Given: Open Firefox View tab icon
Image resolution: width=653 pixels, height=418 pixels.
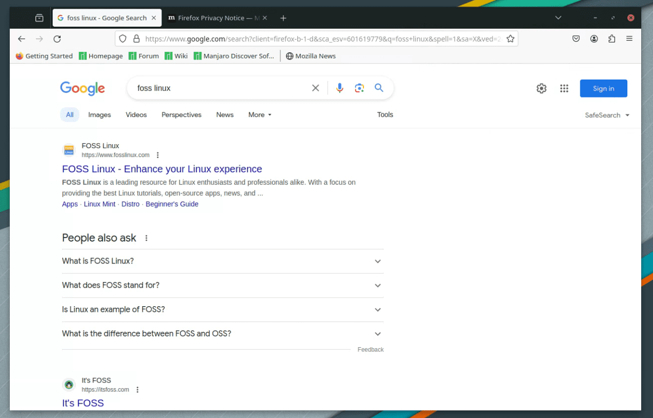Looking at the screenshot, I should pyautogui.click(x=39, y=18).
